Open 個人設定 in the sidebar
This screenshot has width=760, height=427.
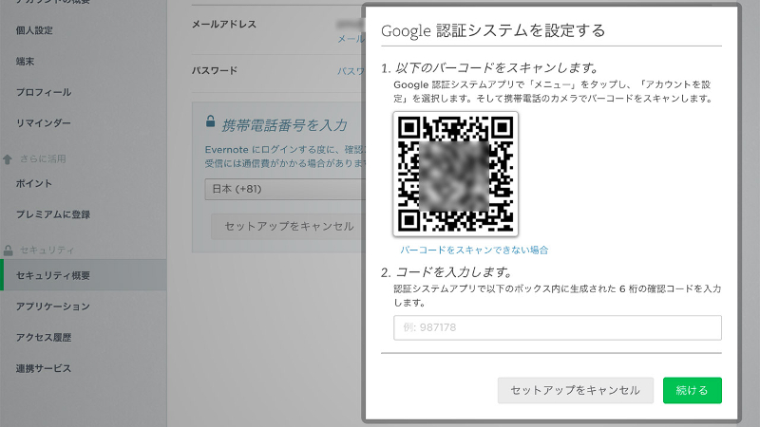point(34,30)
